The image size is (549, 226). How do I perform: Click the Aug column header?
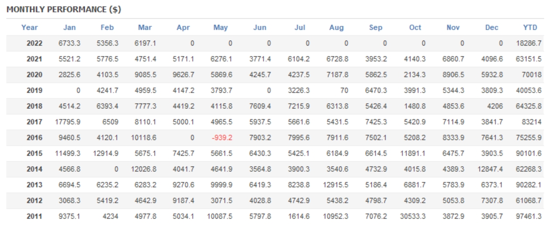pos(336,28)
